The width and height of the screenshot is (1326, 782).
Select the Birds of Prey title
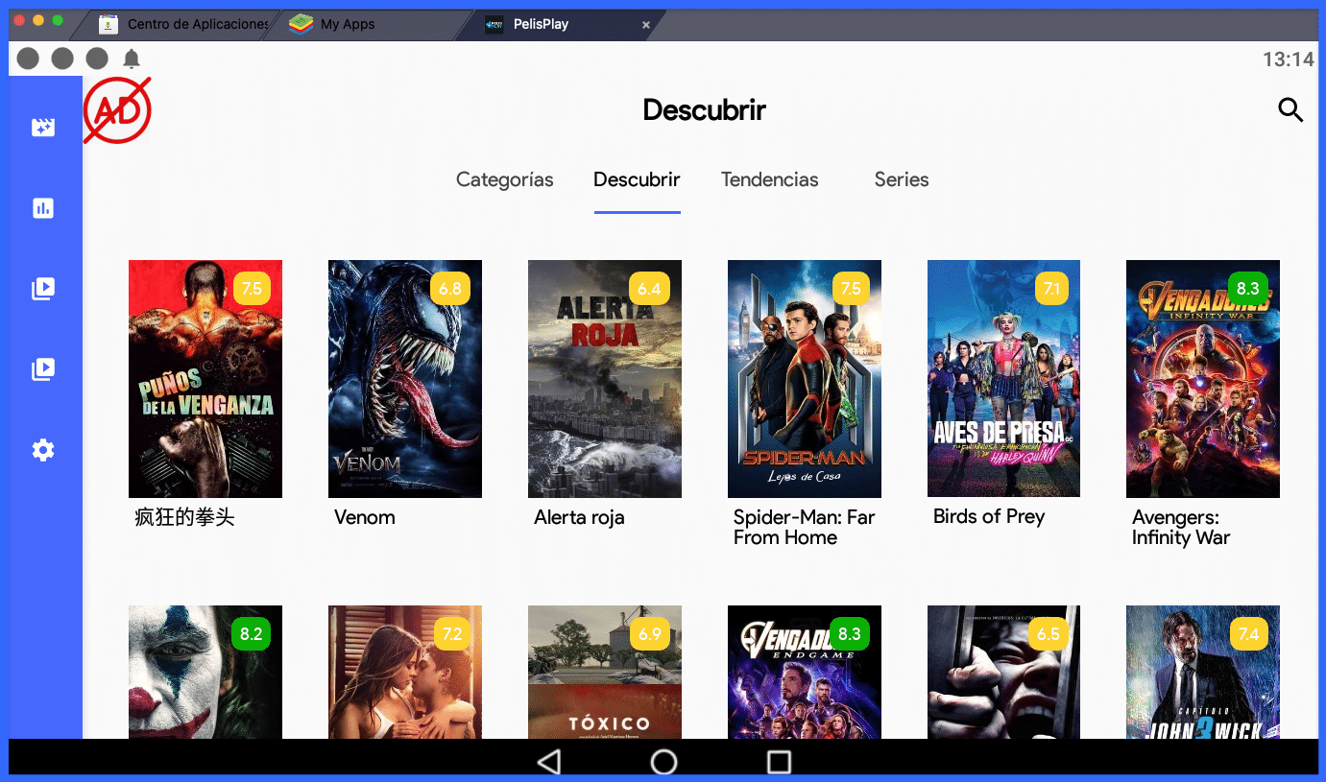coord(989,516)
